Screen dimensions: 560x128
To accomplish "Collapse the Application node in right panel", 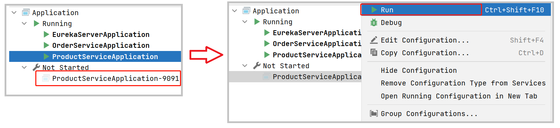I will 234,11.
